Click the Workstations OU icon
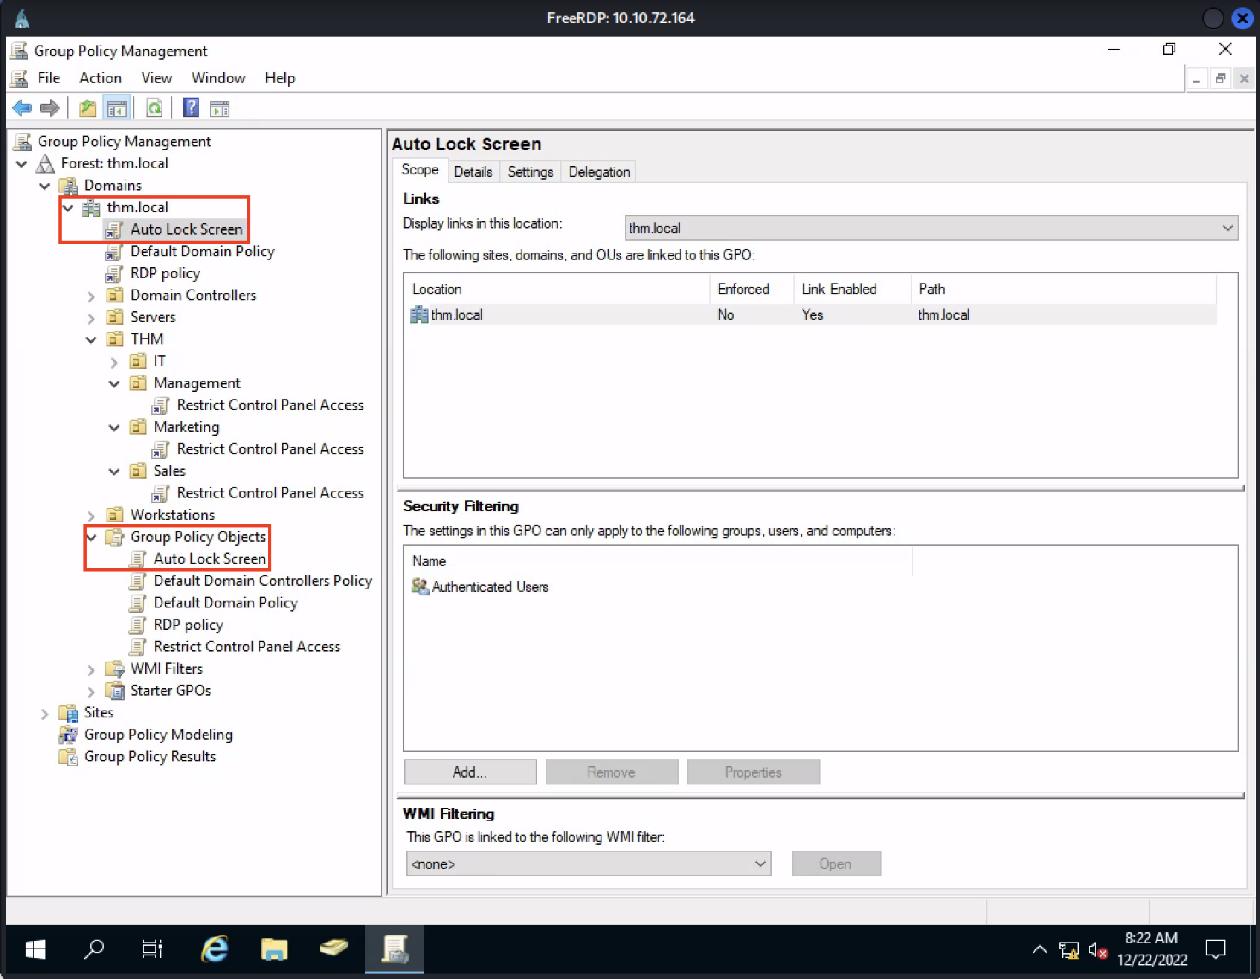 115,515
